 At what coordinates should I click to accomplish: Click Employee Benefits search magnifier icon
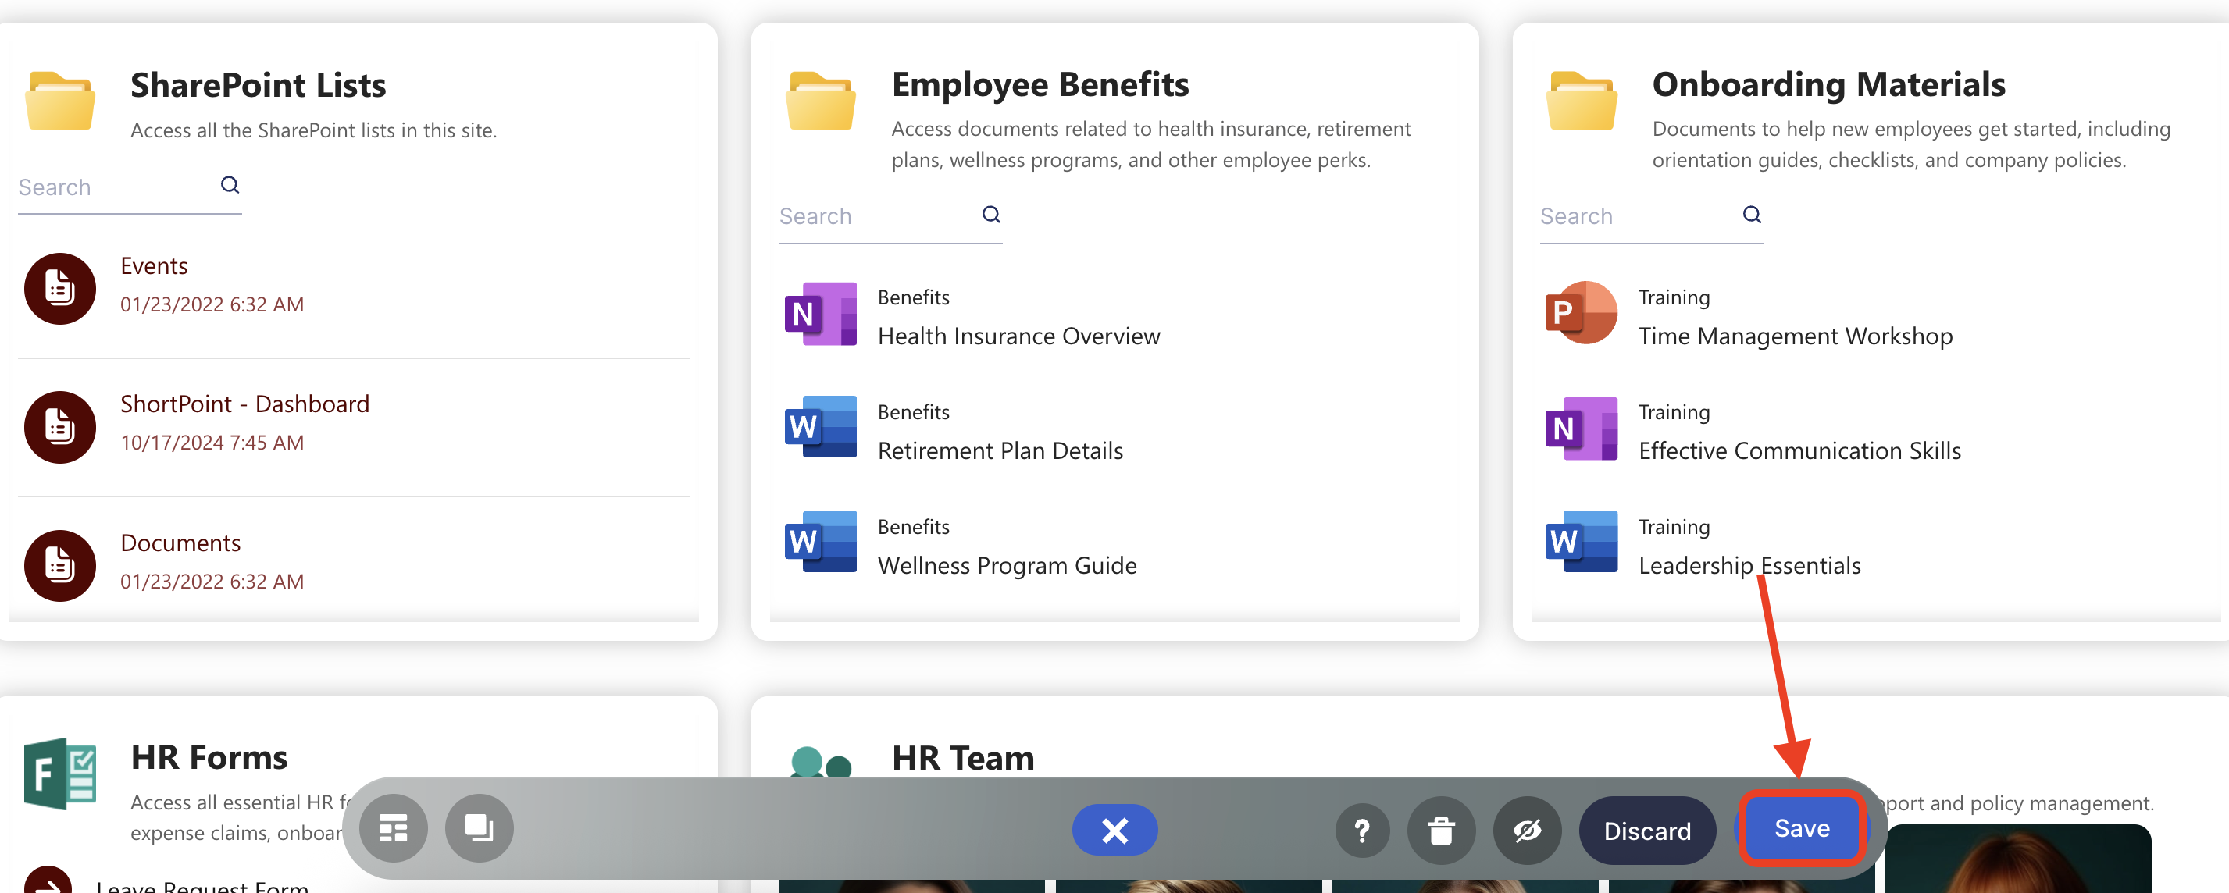991,215
